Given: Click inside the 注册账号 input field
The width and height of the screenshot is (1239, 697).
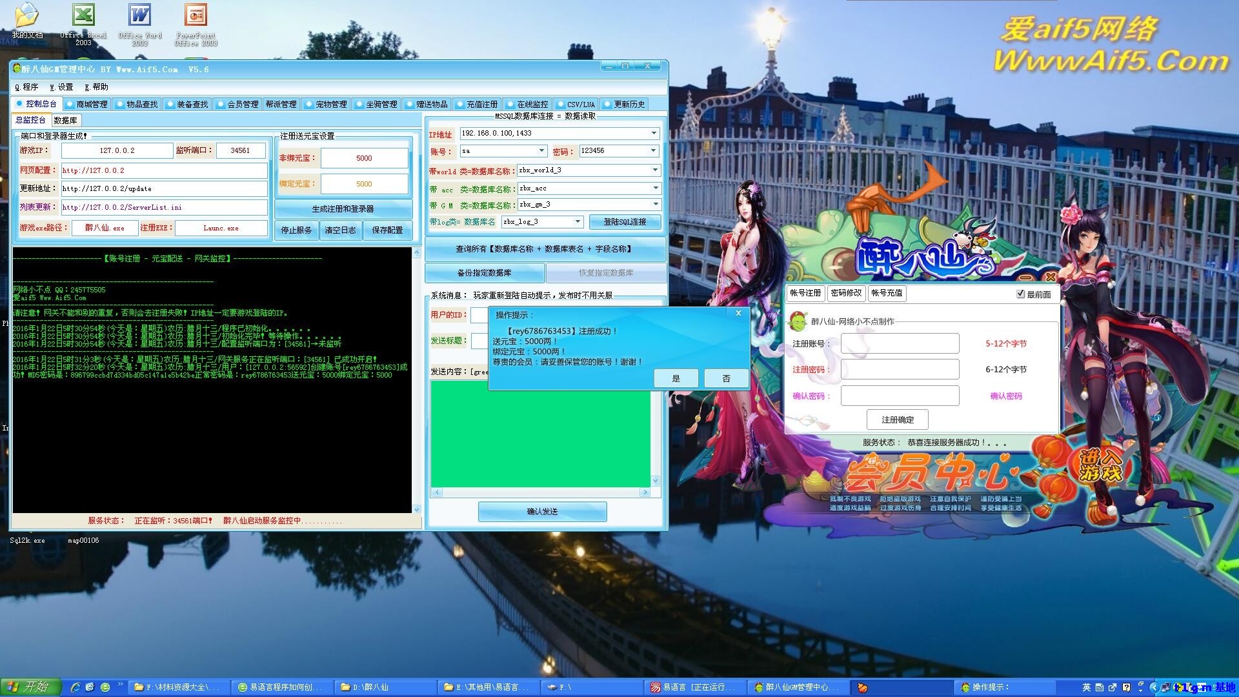Looking at the screenshot, I should tap(900, 343).
